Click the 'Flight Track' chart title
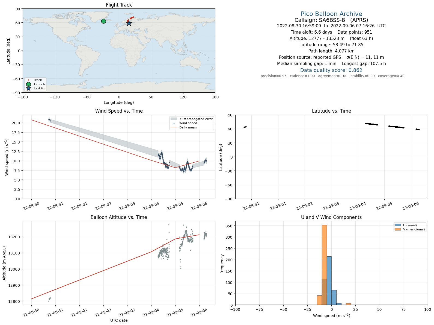 point(119,5)
